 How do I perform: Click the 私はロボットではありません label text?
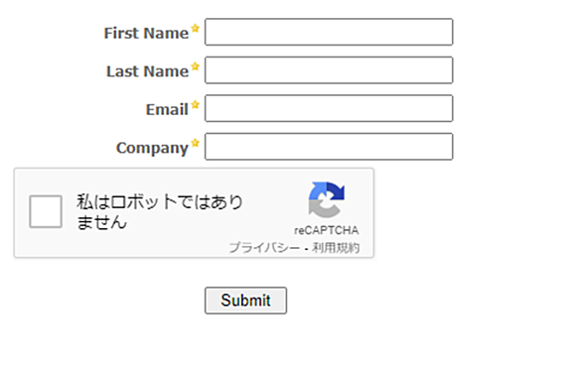tap(160, 211)
